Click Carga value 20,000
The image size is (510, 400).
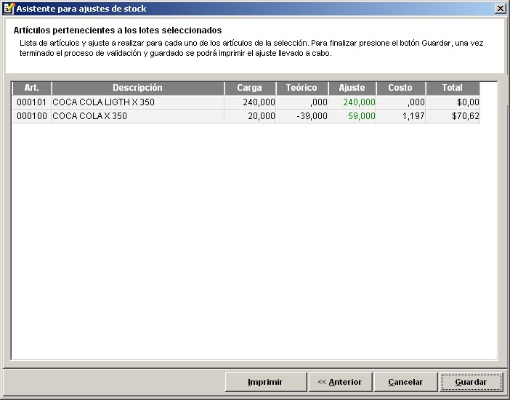point(250,116)
